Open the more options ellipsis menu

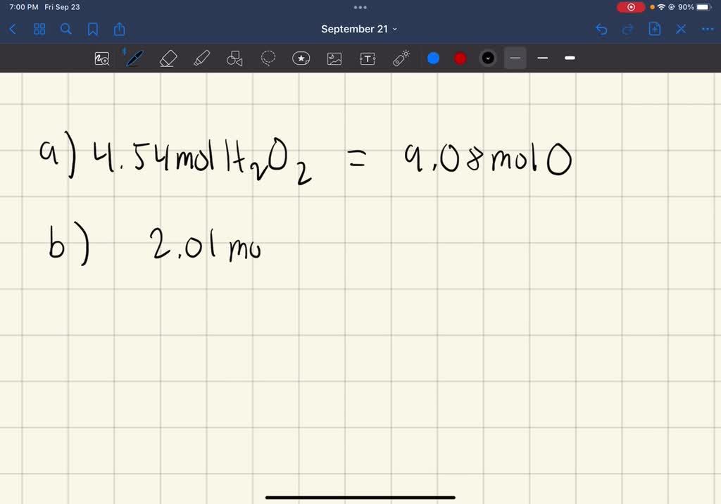708,29
